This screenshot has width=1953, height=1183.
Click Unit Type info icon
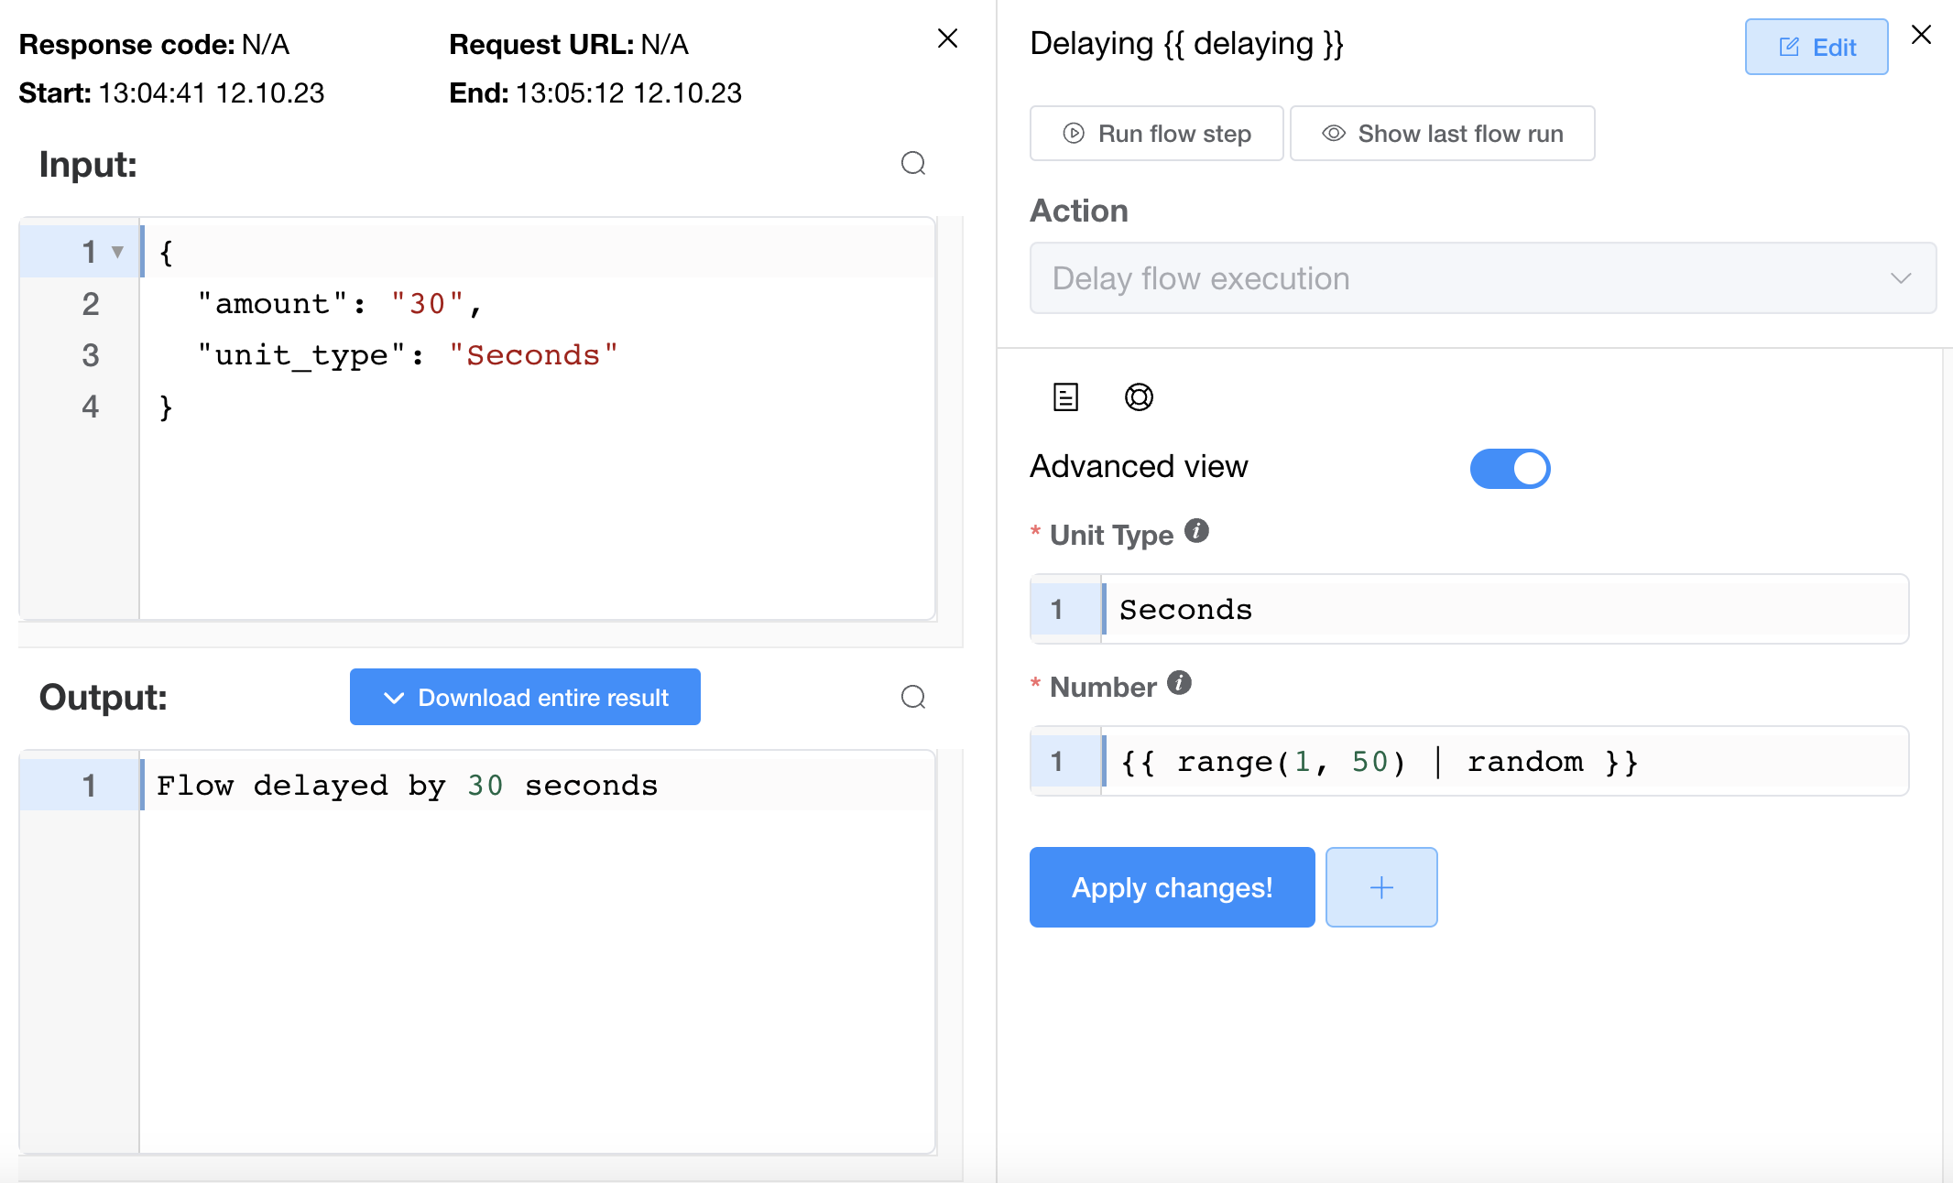pos(1196,531)
